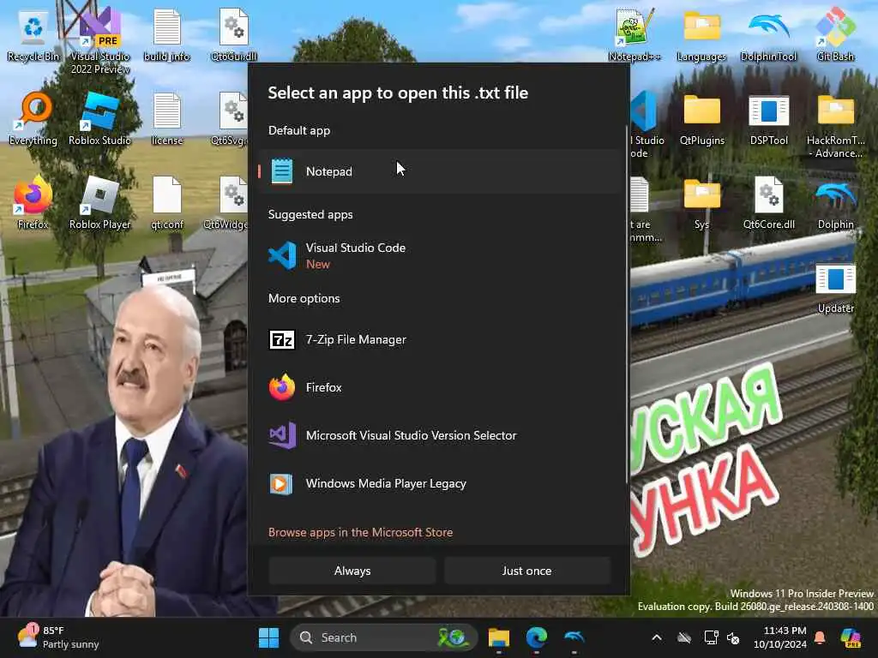The height and width of the screenshot is (658, 878).
Task: Select Firefox in the app list
Action: pos(439,387)
